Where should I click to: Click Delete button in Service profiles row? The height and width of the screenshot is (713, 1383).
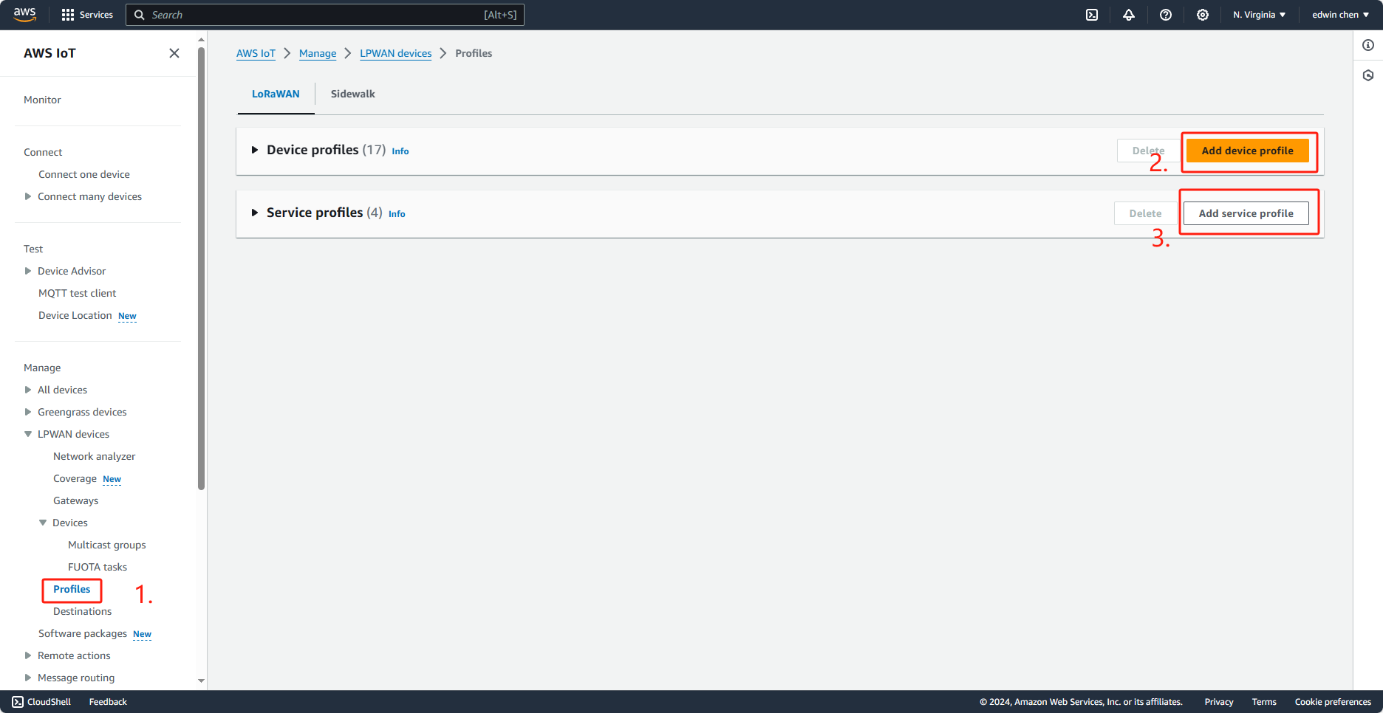[x=1145, y=213]
